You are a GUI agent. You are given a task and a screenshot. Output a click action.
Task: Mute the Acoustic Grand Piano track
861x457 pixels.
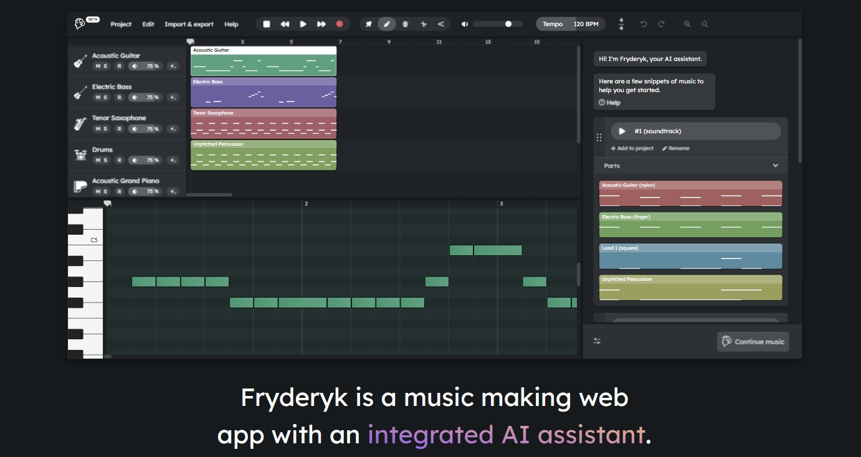click(98, 191)
